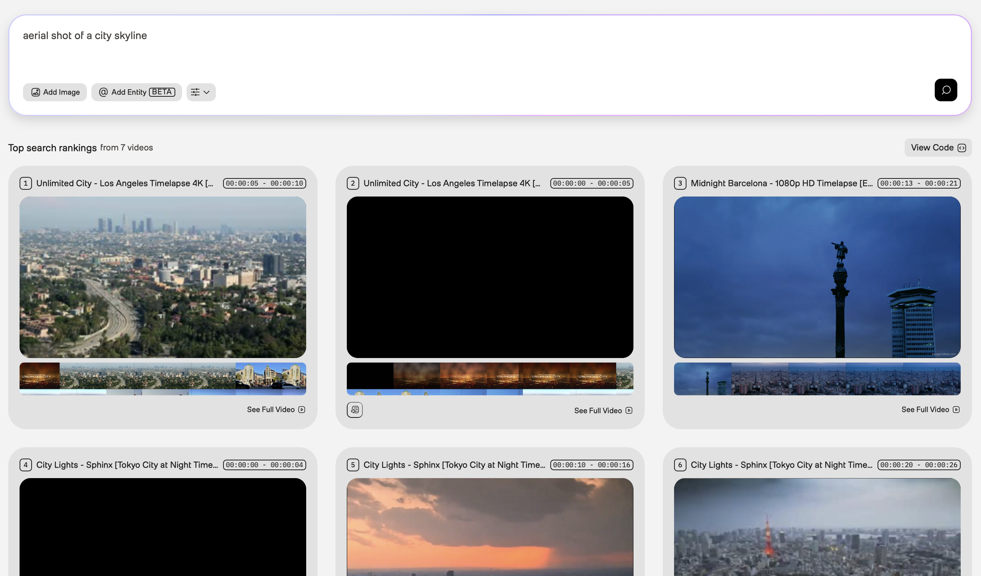
Task: Click the Add Image button
Action: click(55, 92)
